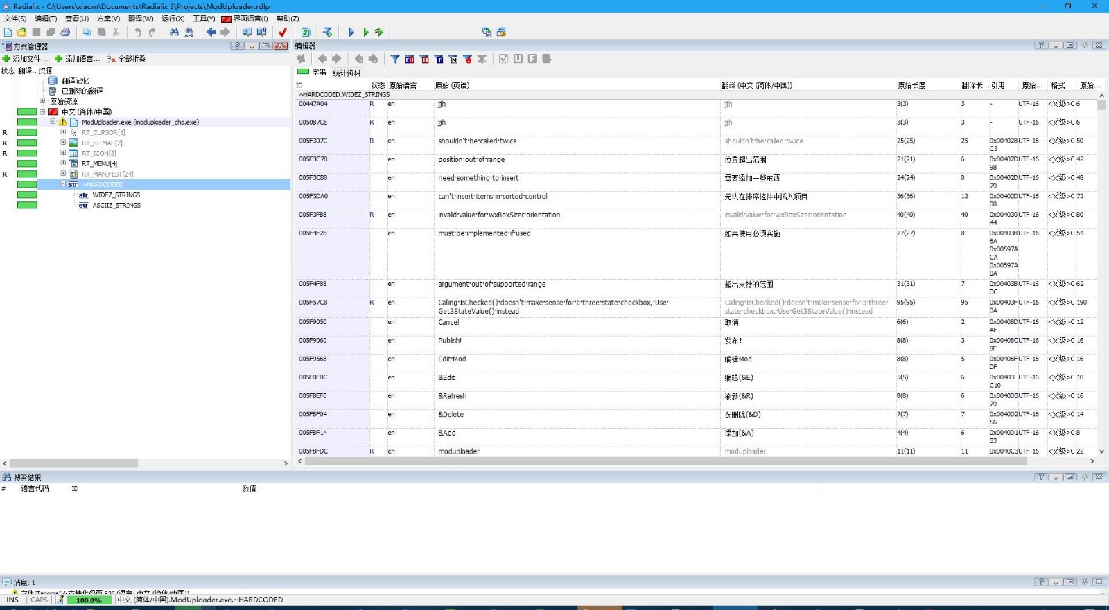Click the binoculars find icon

174,32
